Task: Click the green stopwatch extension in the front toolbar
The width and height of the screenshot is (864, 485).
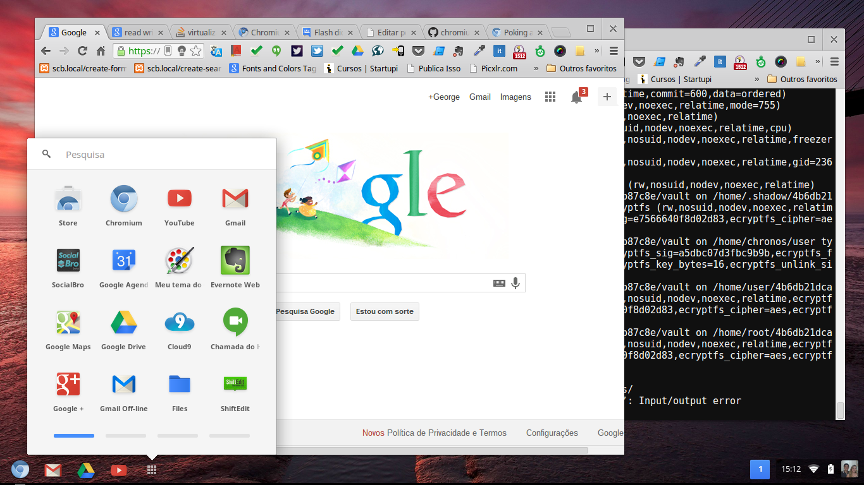Action: pos(540,51)
